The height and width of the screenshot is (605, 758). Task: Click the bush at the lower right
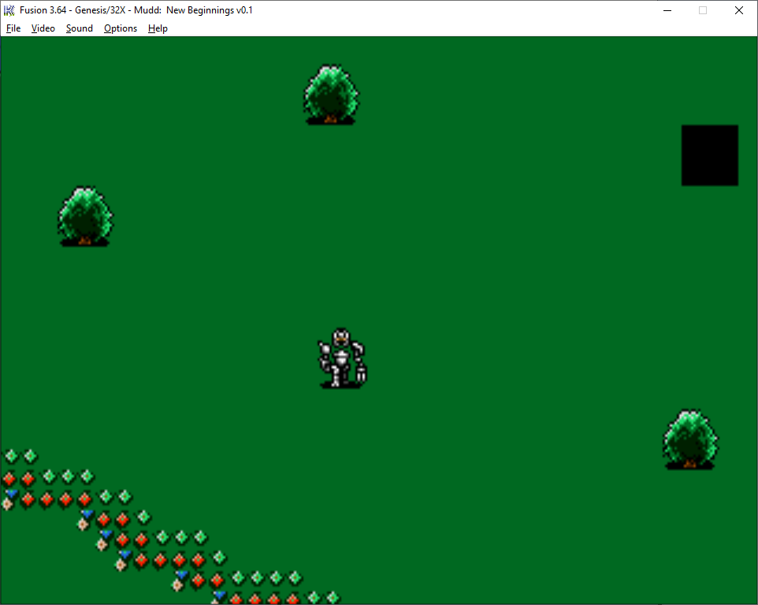(x=690, y=439)
